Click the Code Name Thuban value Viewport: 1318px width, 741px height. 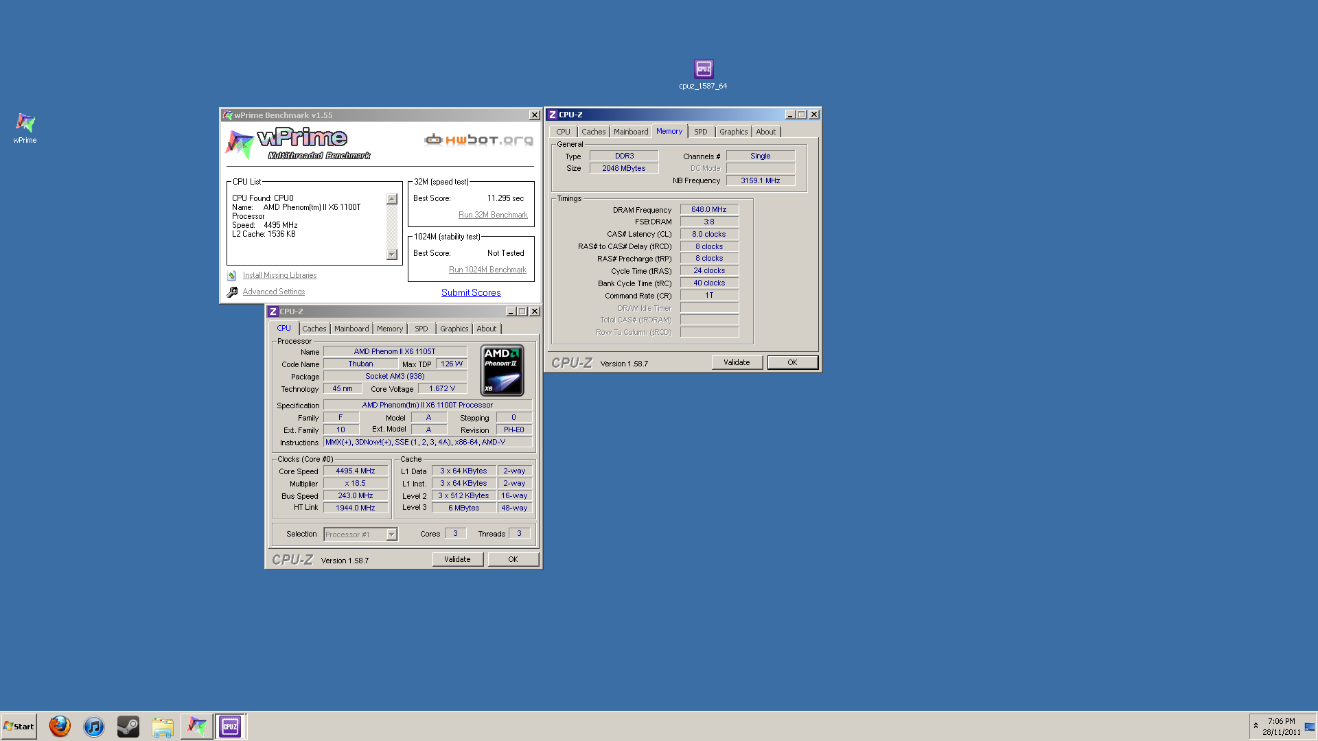(360, 364)
